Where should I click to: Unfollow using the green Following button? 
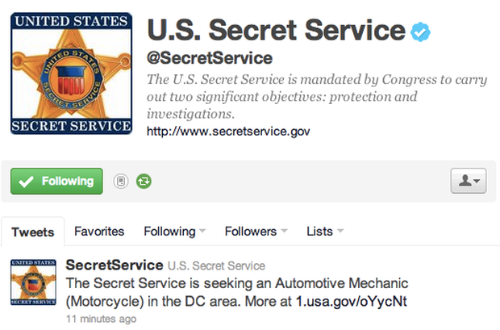pos(56,182)
